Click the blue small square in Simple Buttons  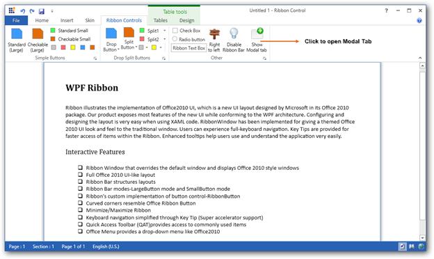pos(83,47)
